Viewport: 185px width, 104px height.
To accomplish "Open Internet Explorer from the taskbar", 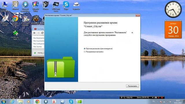I will click(12, 101).
